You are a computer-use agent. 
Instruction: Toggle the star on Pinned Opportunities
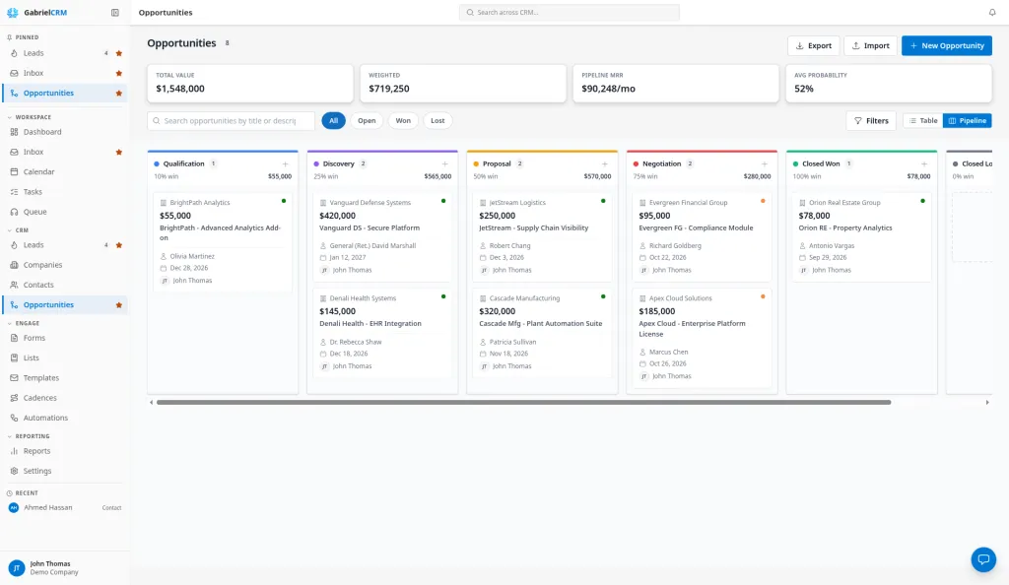tap(119, 94)
